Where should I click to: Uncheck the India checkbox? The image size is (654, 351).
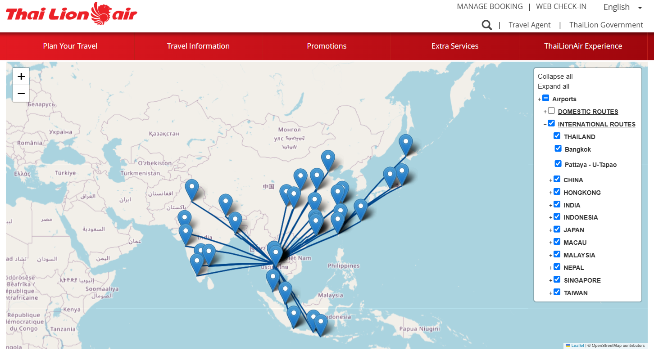point(557,204)
